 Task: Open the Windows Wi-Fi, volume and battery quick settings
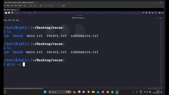[x=148, y=92]
